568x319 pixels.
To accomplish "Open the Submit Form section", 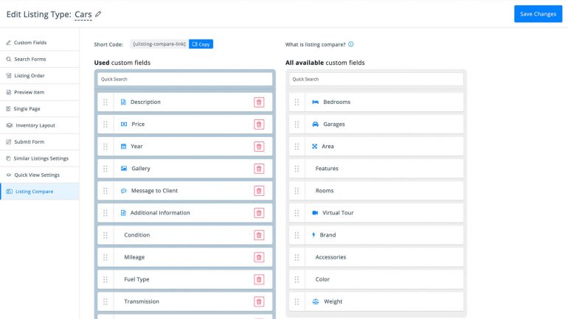I will click(x=40, y=141).
